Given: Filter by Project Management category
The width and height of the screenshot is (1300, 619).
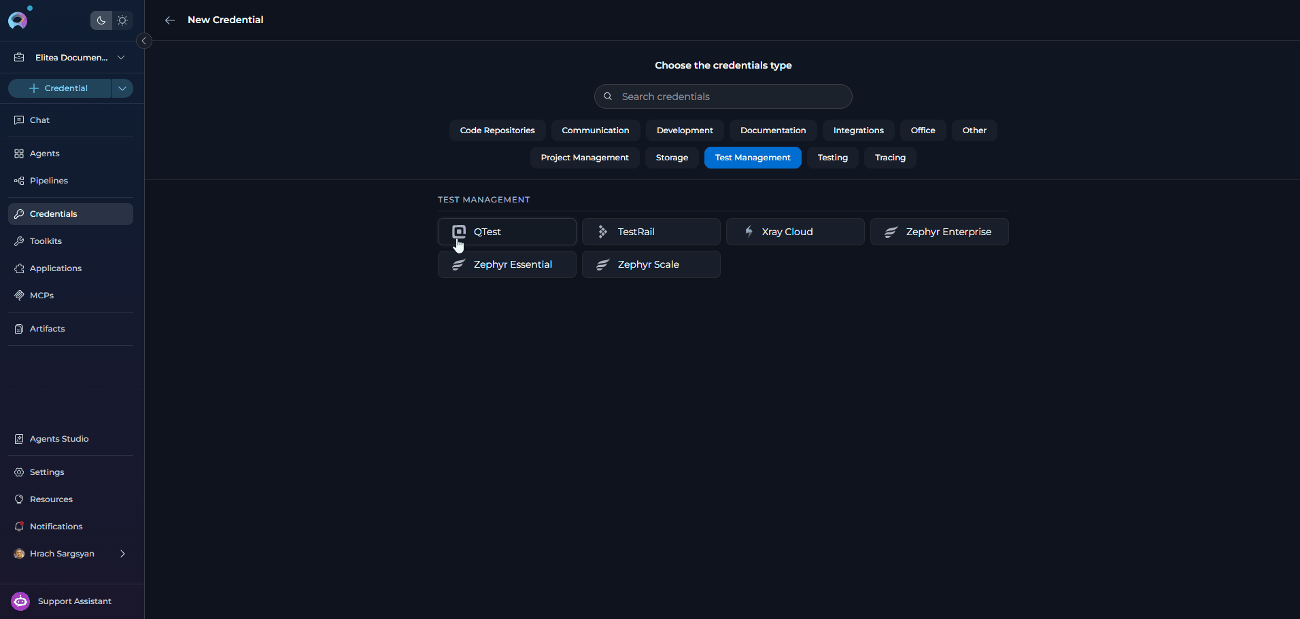Looking at the screenshot, I should tap(585, 158).
